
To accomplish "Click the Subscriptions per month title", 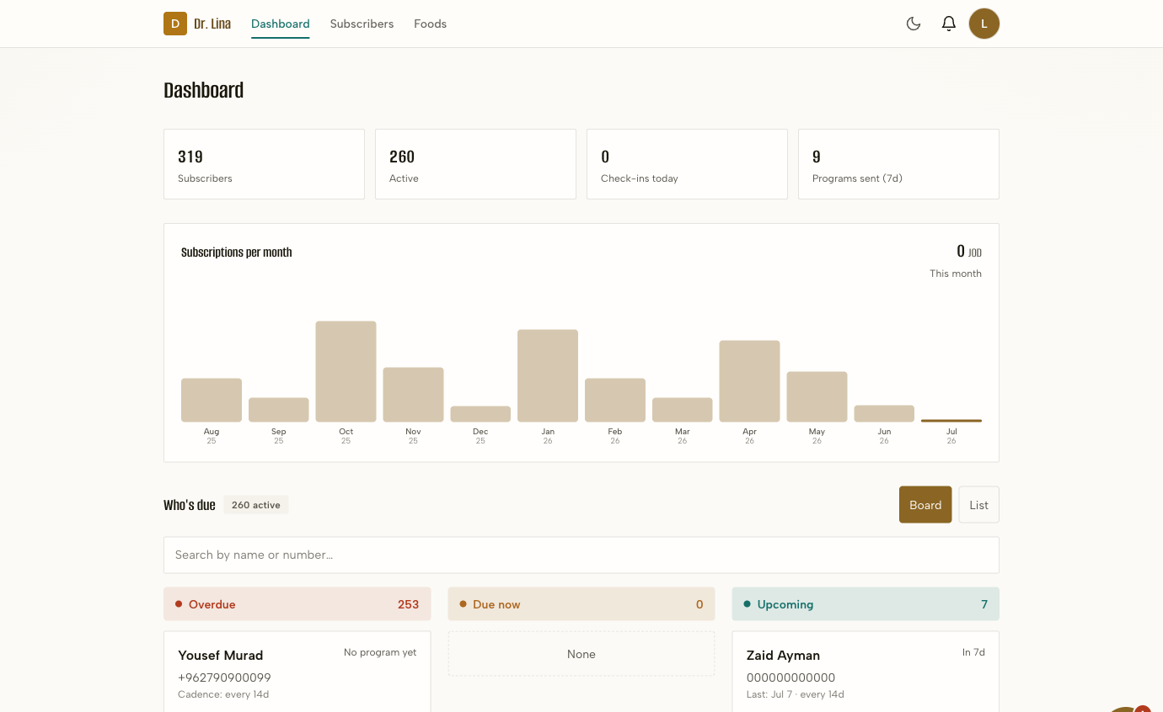I will coord(237,252).
